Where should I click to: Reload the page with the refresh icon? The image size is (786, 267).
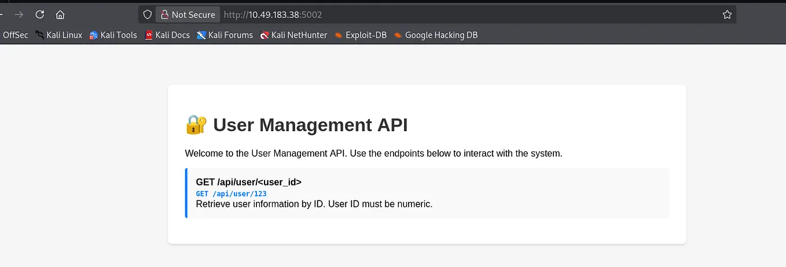coord(40,15)
